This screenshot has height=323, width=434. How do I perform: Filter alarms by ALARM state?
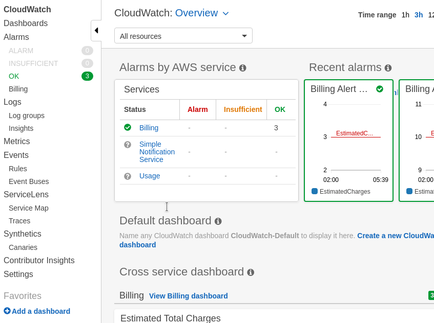pyautogui.click(x=21, y=51)
